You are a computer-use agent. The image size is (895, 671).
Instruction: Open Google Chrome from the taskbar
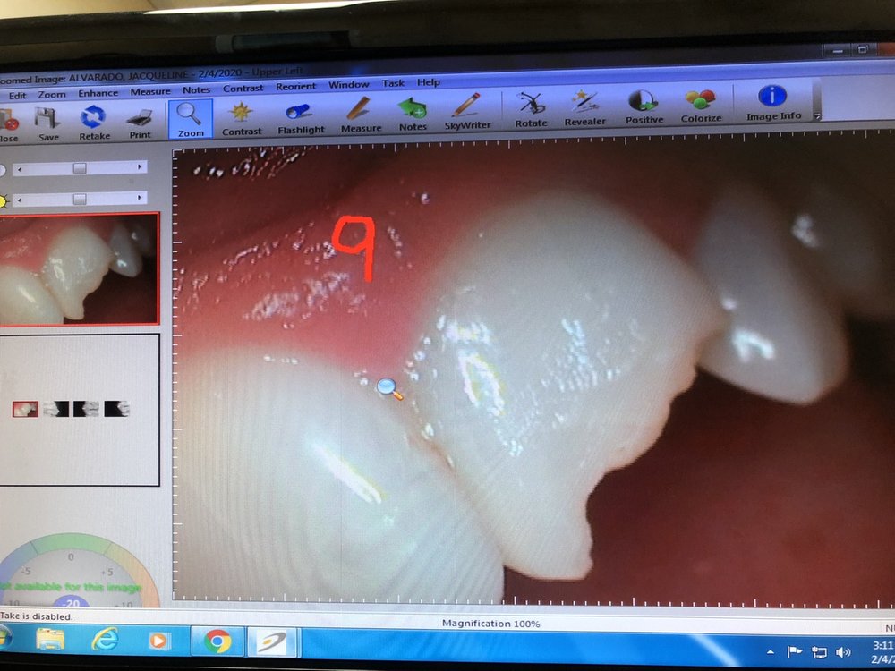coord(217,641)
